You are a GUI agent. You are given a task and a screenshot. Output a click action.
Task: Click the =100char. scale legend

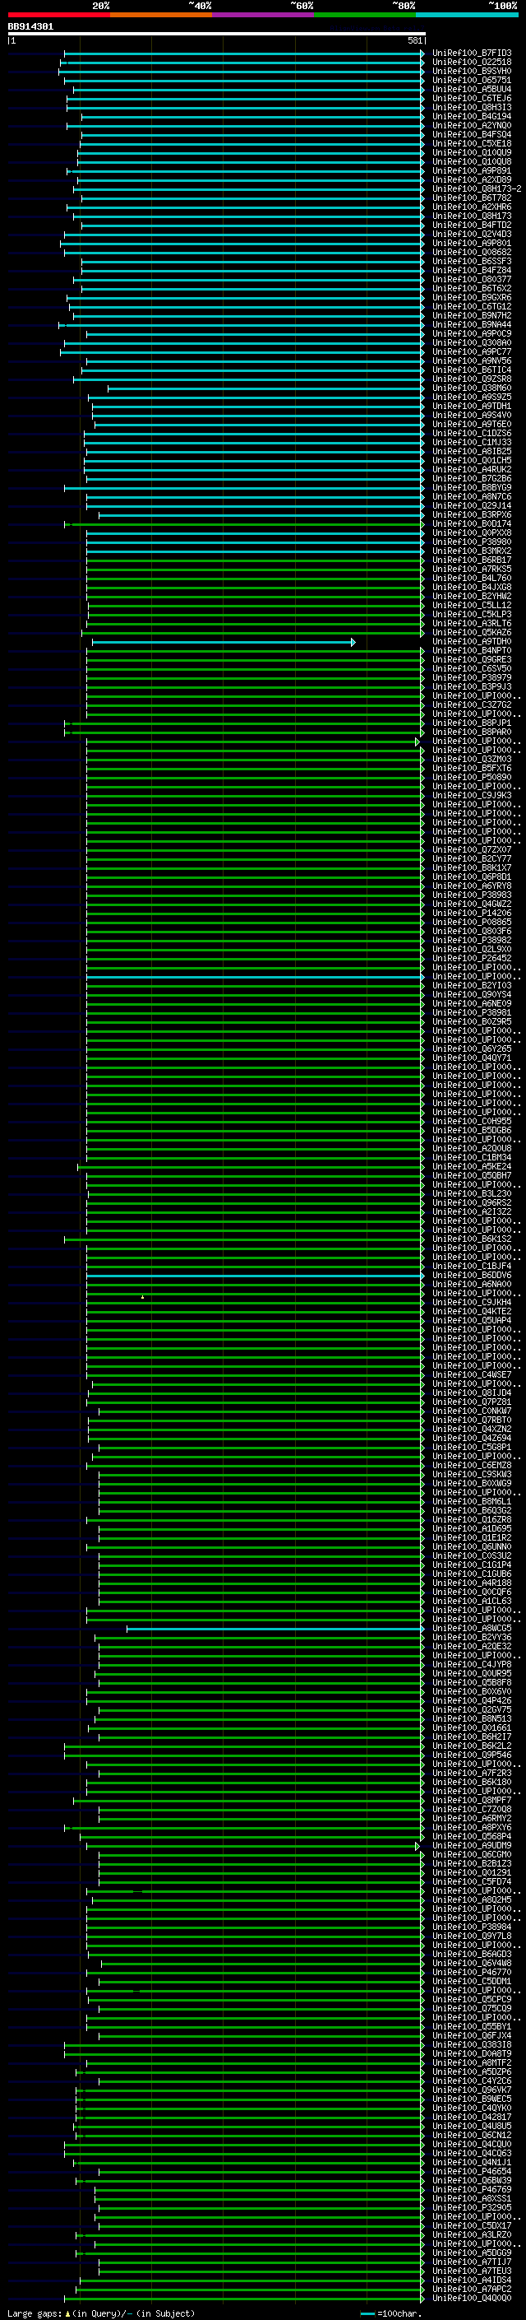tap(390, 2313)
